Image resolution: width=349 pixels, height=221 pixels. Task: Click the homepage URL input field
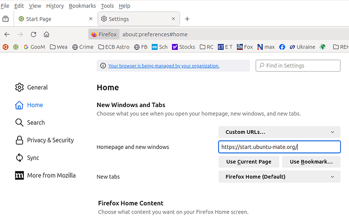point(279,147)
